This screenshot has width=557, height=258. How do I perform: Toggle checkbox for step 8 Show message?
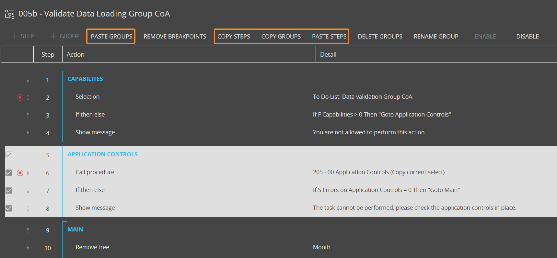coord(9,208)
